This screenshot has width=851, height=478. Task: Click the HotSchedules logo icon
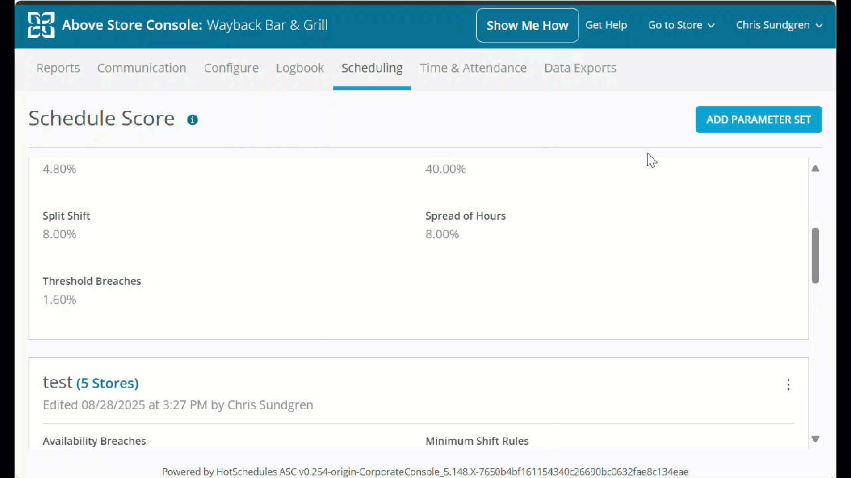tap(41, 25)
